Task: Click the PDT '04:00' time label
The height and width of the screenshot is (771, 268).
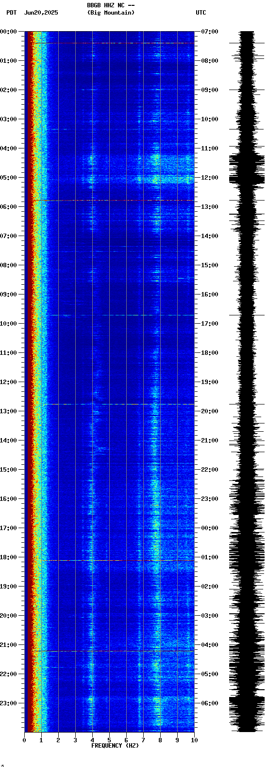Action: coord(8,148)
